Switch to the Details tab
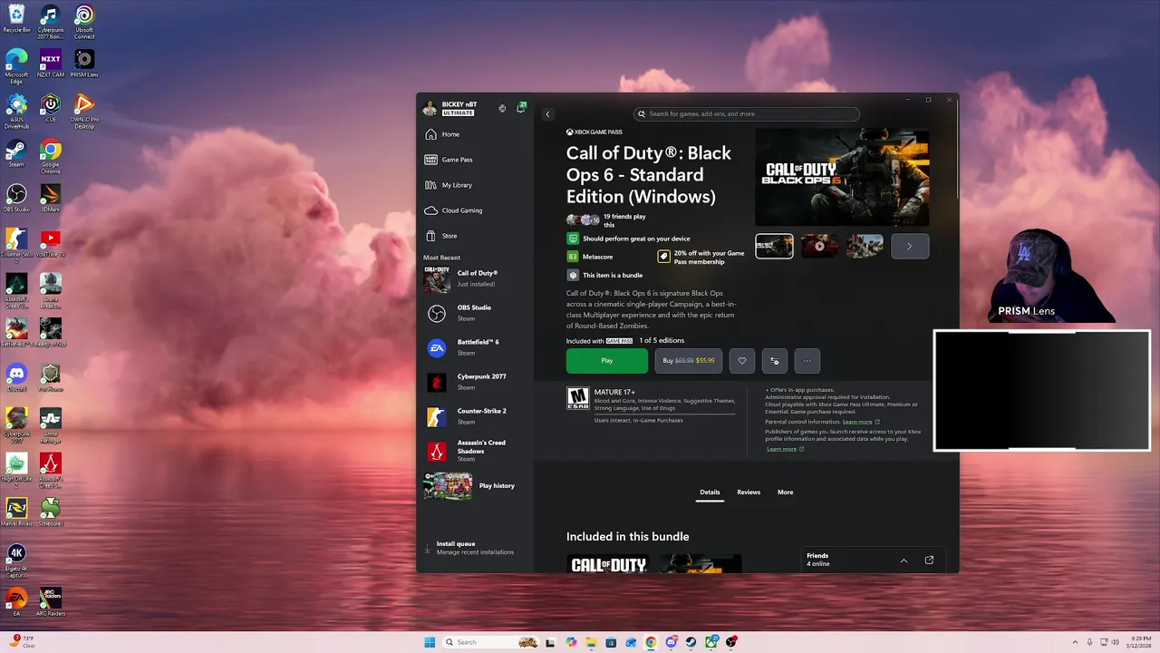The image size is (1160, 653). point(710,492)
